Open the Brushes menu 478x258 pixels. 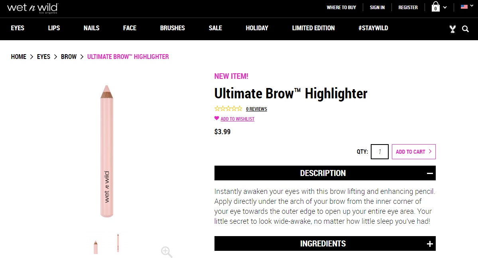tap(172, 28)
